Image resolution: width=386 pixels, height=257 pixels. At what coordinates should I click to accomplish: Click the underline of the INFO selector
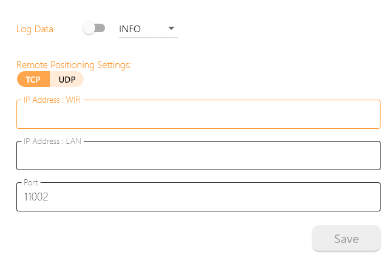click(148, 38)
